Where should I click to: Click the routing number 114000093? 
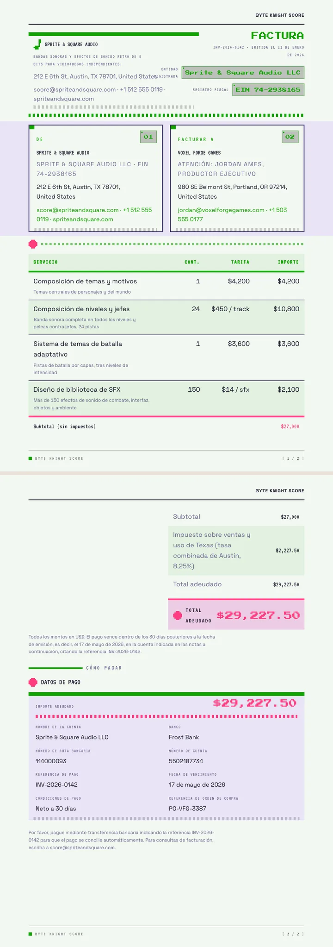[51, 761]
